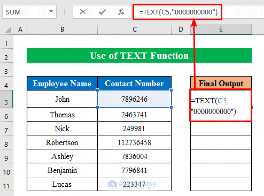Image resolution: width=264 pixels, height=196 pixels.
Task: Select the empty Final Output cell in row 8
Action: click(221, 142)
